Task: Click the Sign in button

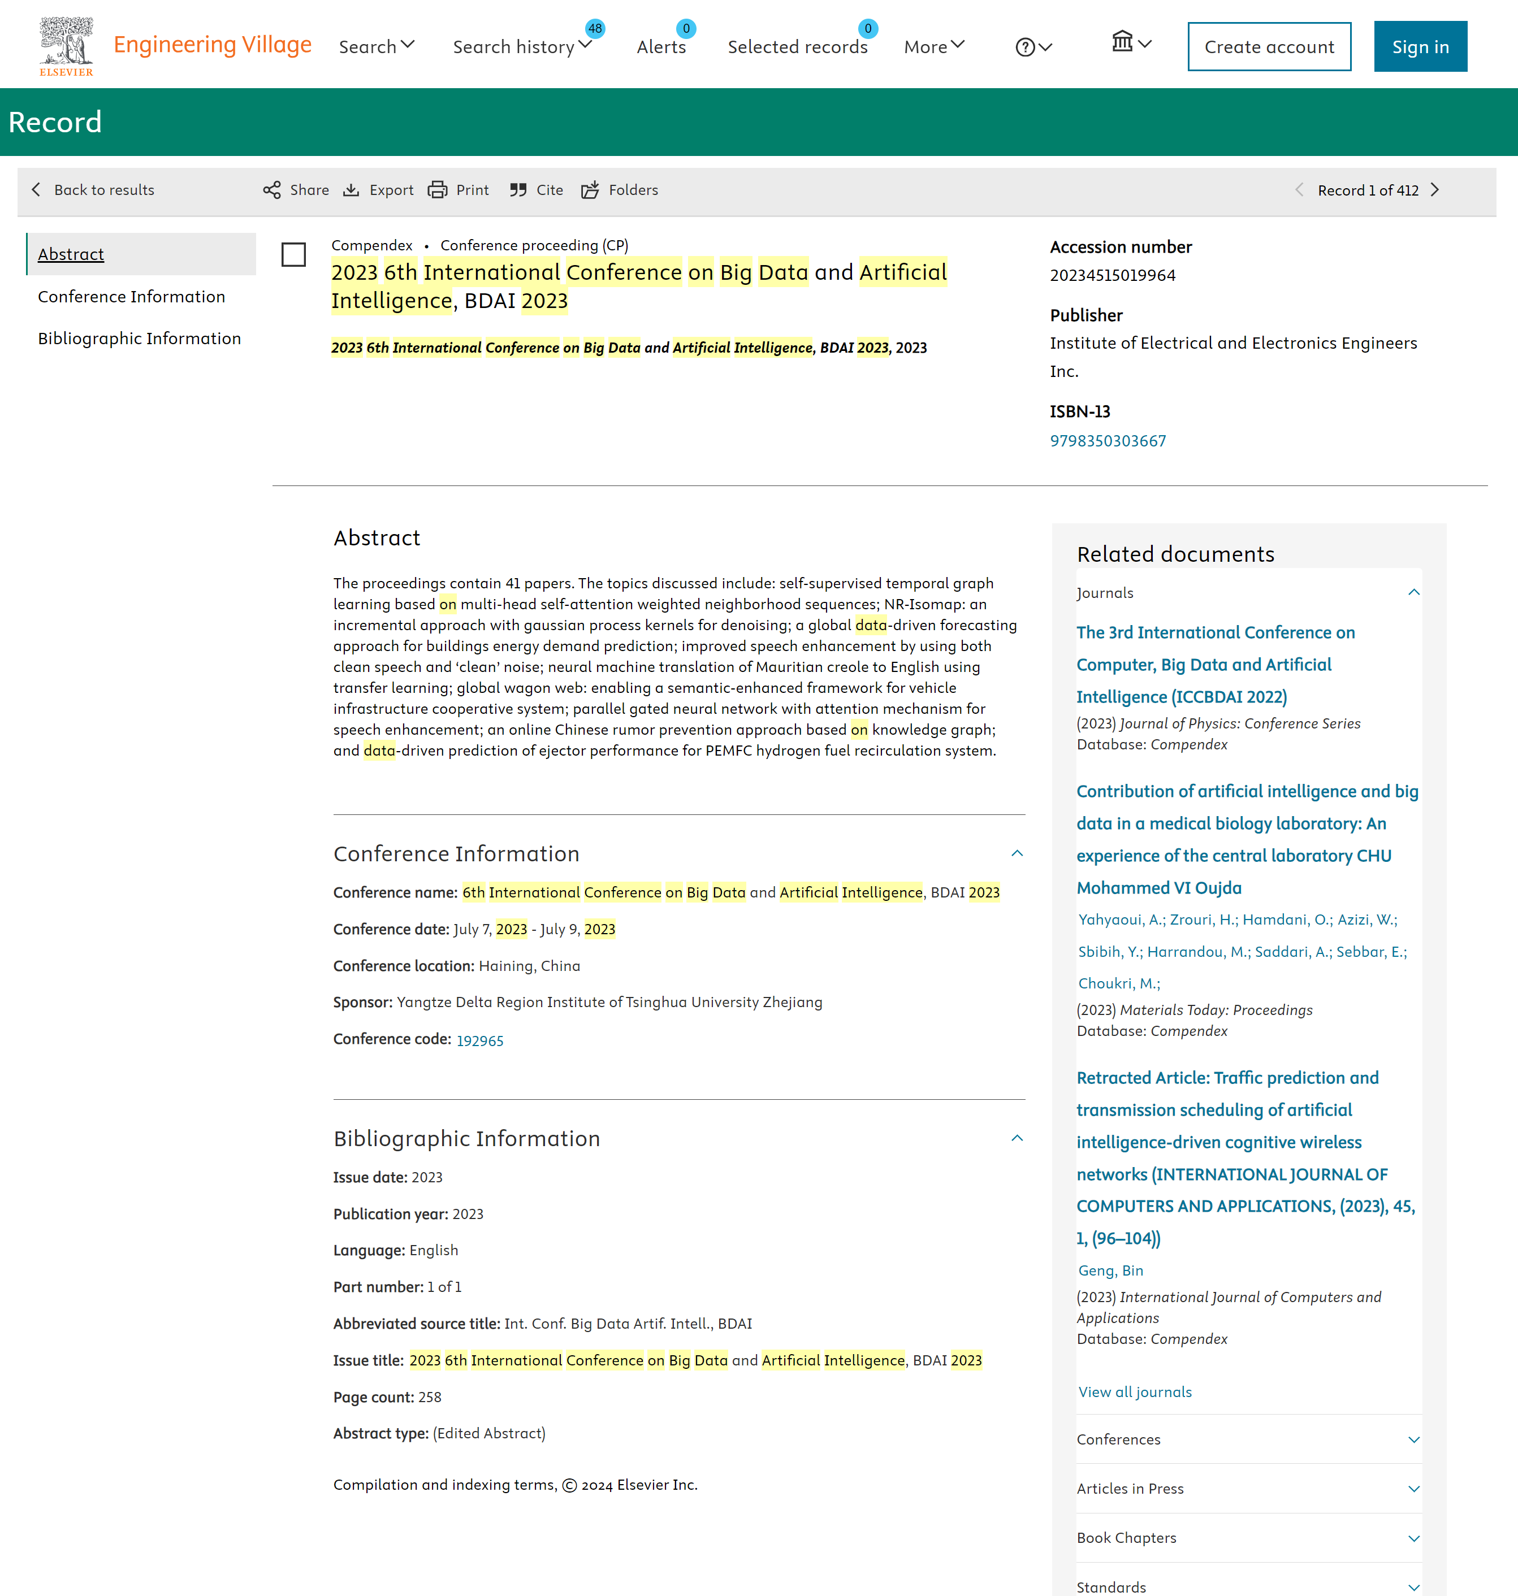Action: coord(1420,47)
